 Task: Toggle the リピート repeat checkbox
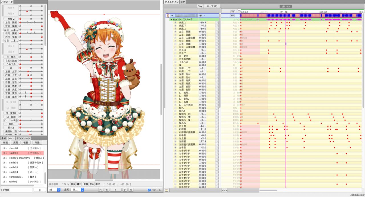(149, 190)
